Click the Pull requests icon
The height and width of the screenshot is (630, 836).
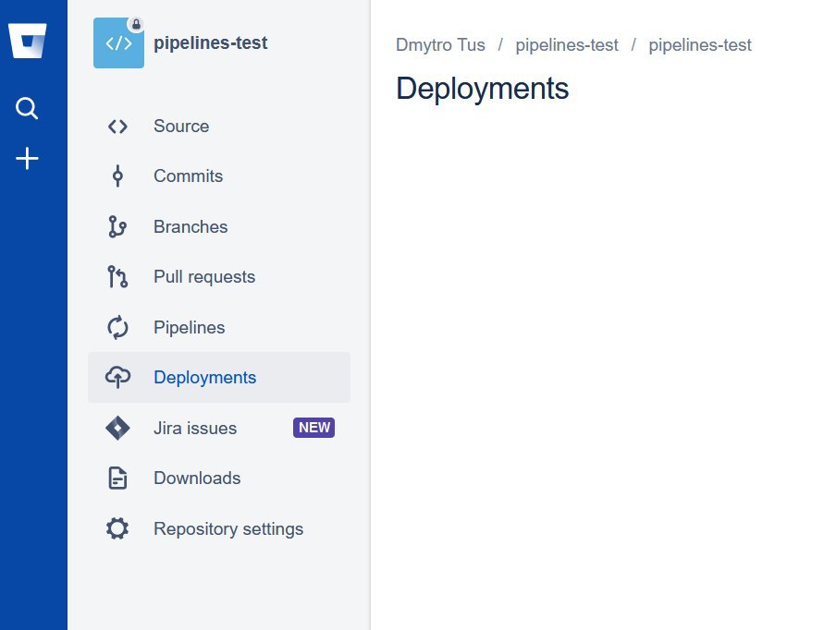point(117,277)
